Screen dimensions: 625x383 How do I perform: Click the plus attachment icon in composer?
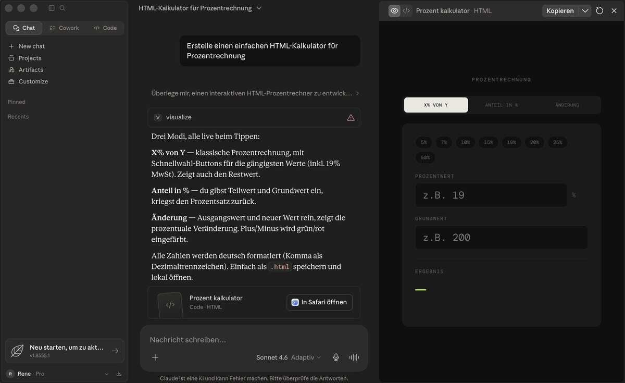[155, 357]
